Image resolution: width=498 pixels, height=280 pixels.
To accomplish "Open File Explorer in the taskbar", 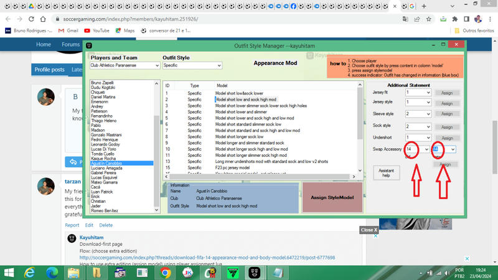I will 73,273.
